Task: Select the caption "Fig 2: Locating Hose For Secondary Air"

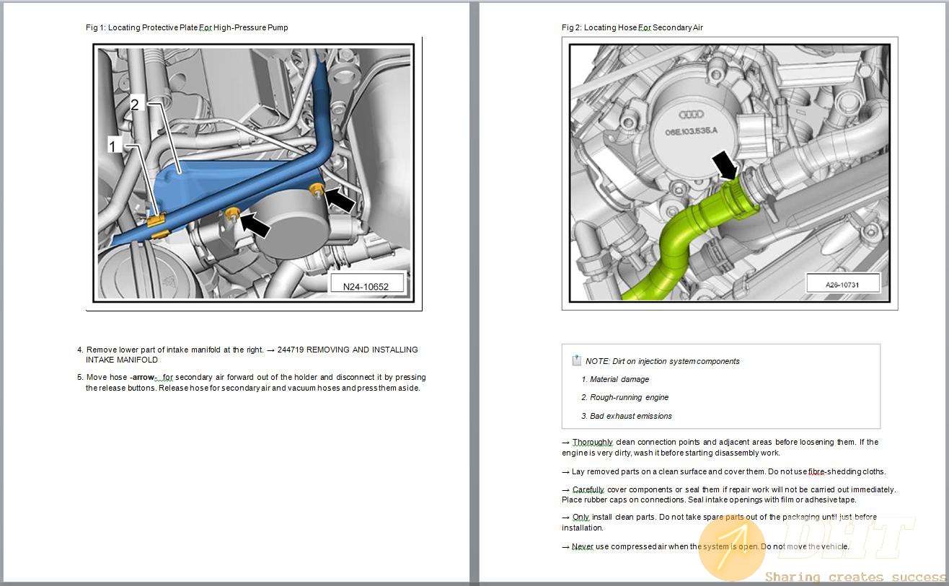Action: coord(632,27)
